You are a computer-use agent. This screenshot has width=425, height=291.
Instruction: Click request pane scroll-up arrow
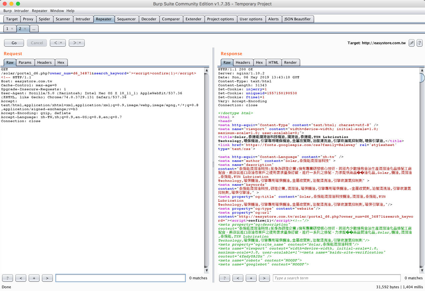click(x=207, y=70)
